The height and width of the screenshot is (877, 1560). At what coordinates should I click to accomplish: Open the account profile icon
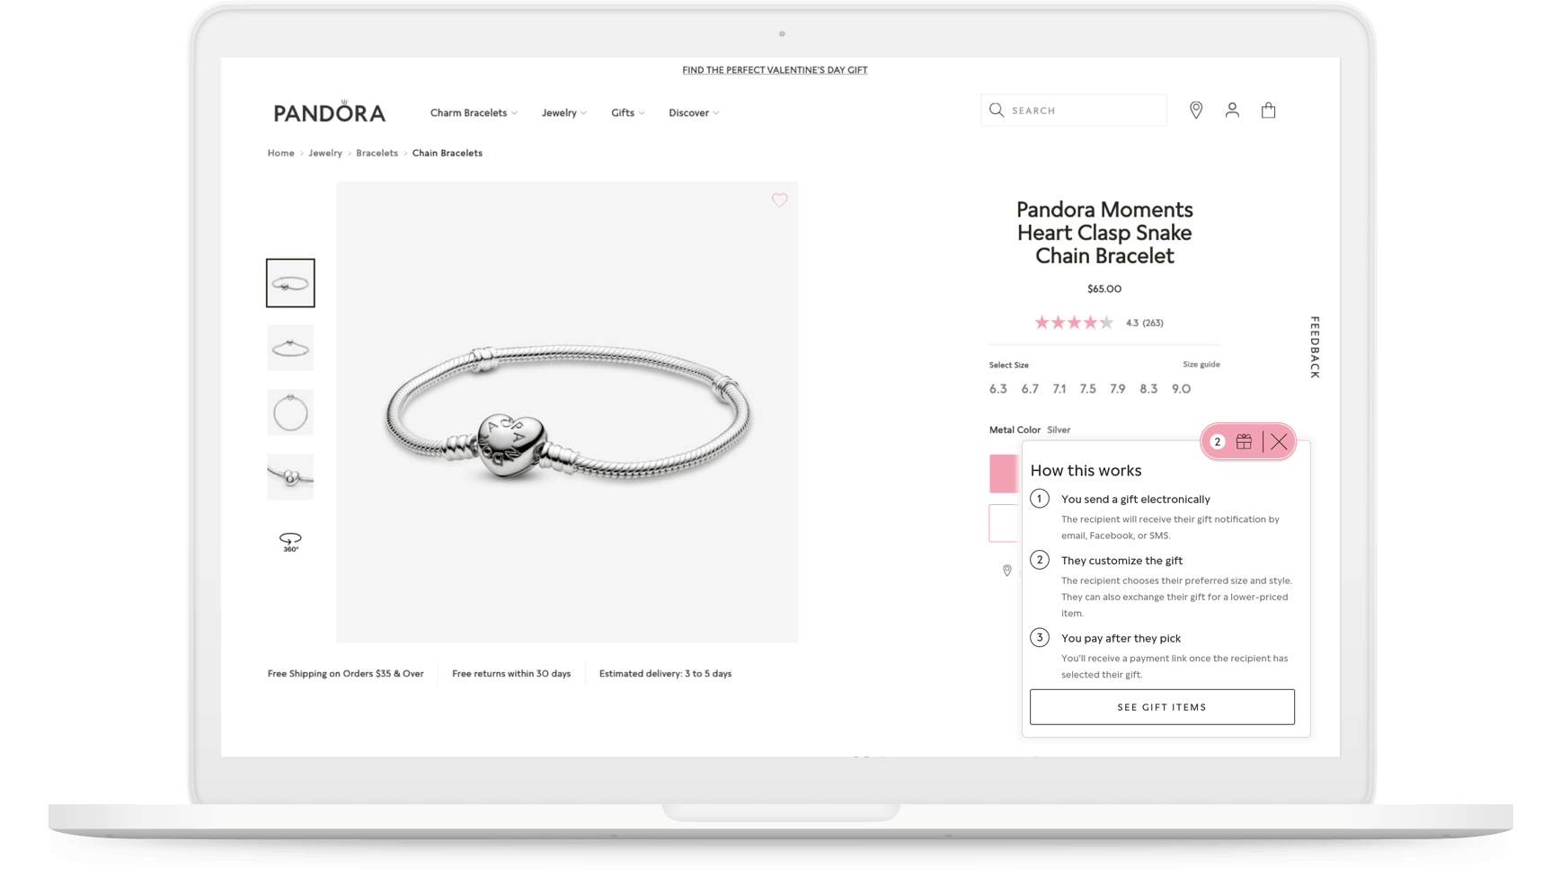(x=1232, y=110)
